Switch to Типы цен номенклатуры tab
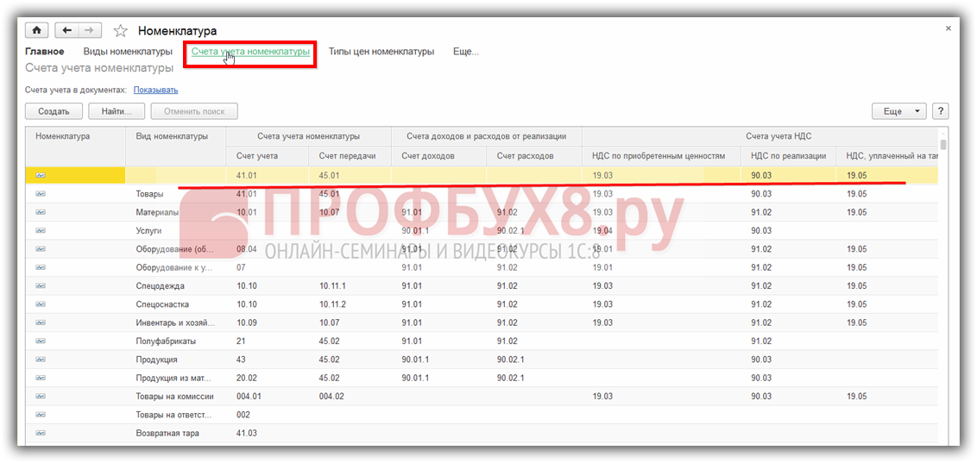 point(381,52)
